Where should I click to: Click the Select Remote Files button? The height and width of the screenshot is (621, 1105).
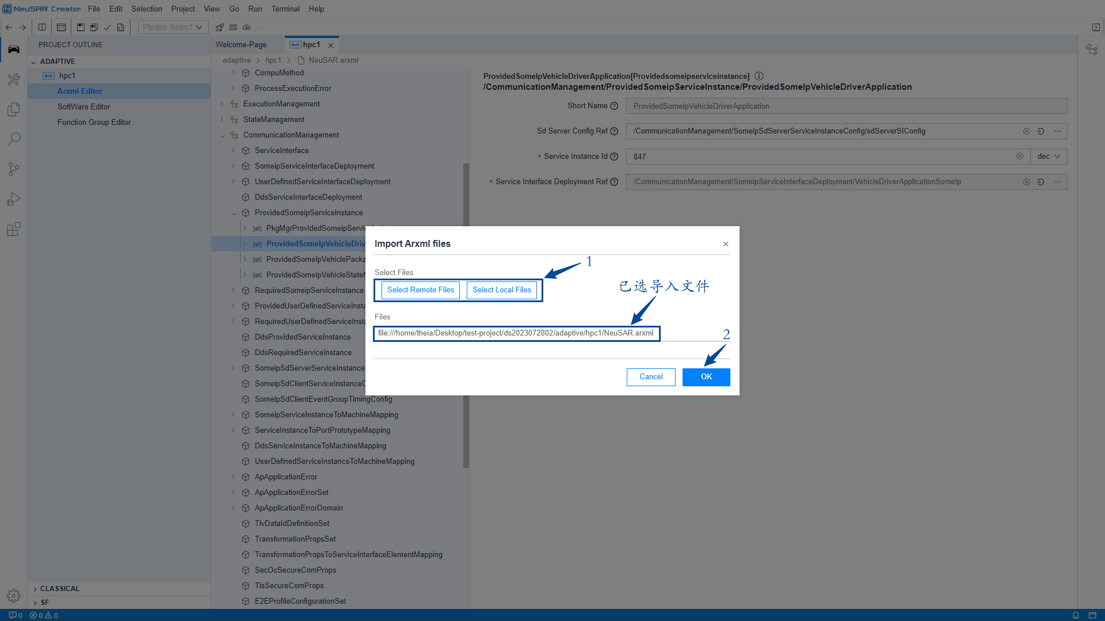coord(420,290)
